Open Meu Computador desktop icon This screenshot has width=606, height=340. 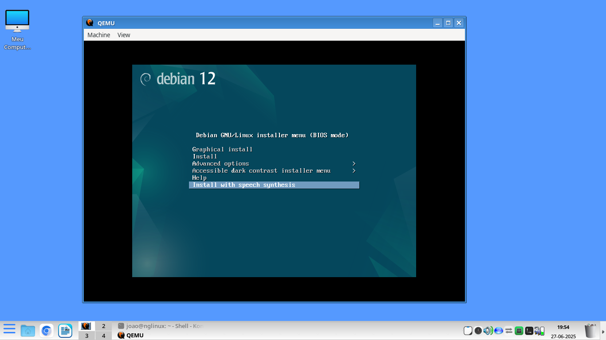coord(17,30)
